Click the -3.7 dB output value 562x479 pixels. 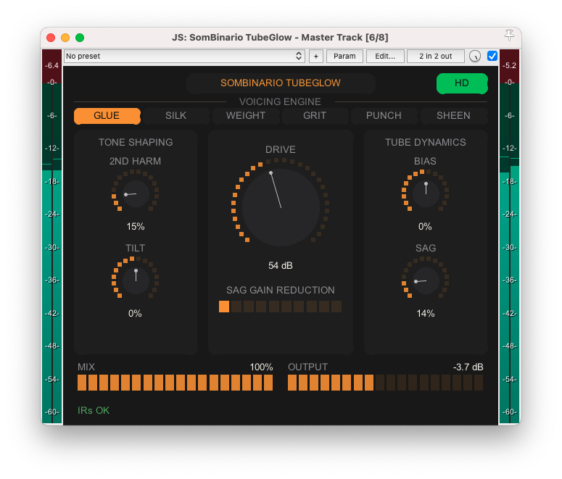click(x=468, y=367)
